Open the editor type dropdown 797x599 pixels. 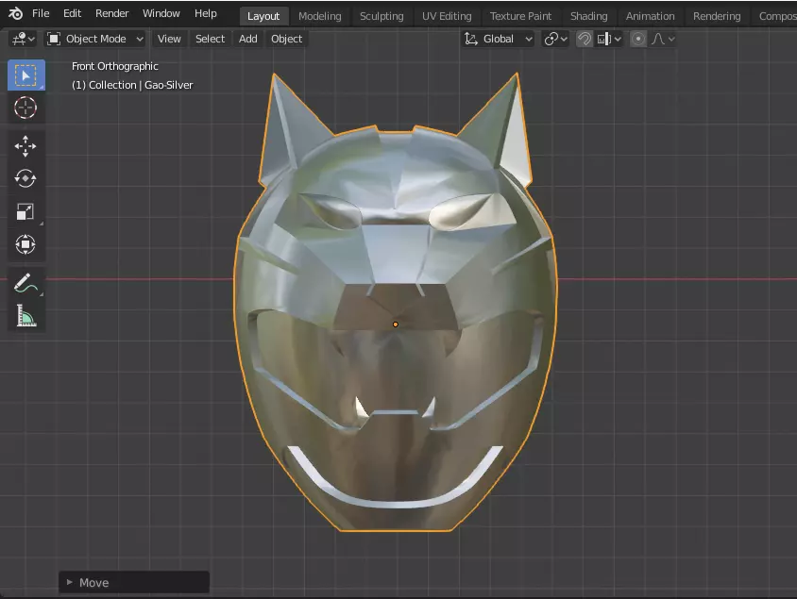(24, 39)
